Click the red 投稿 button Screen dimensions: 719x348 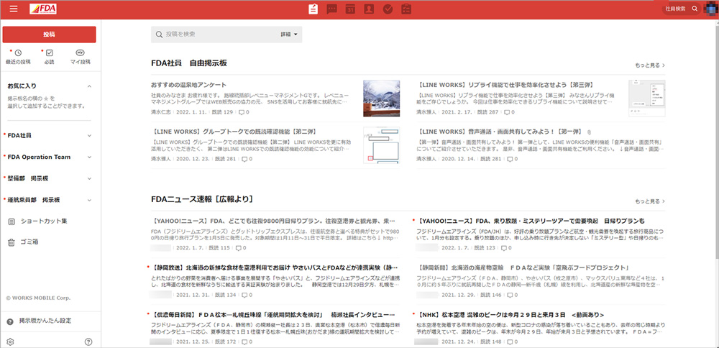pos(49,34)
